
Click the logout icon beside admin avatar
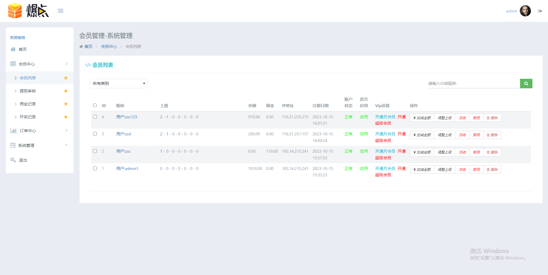[x=540, y=11]
